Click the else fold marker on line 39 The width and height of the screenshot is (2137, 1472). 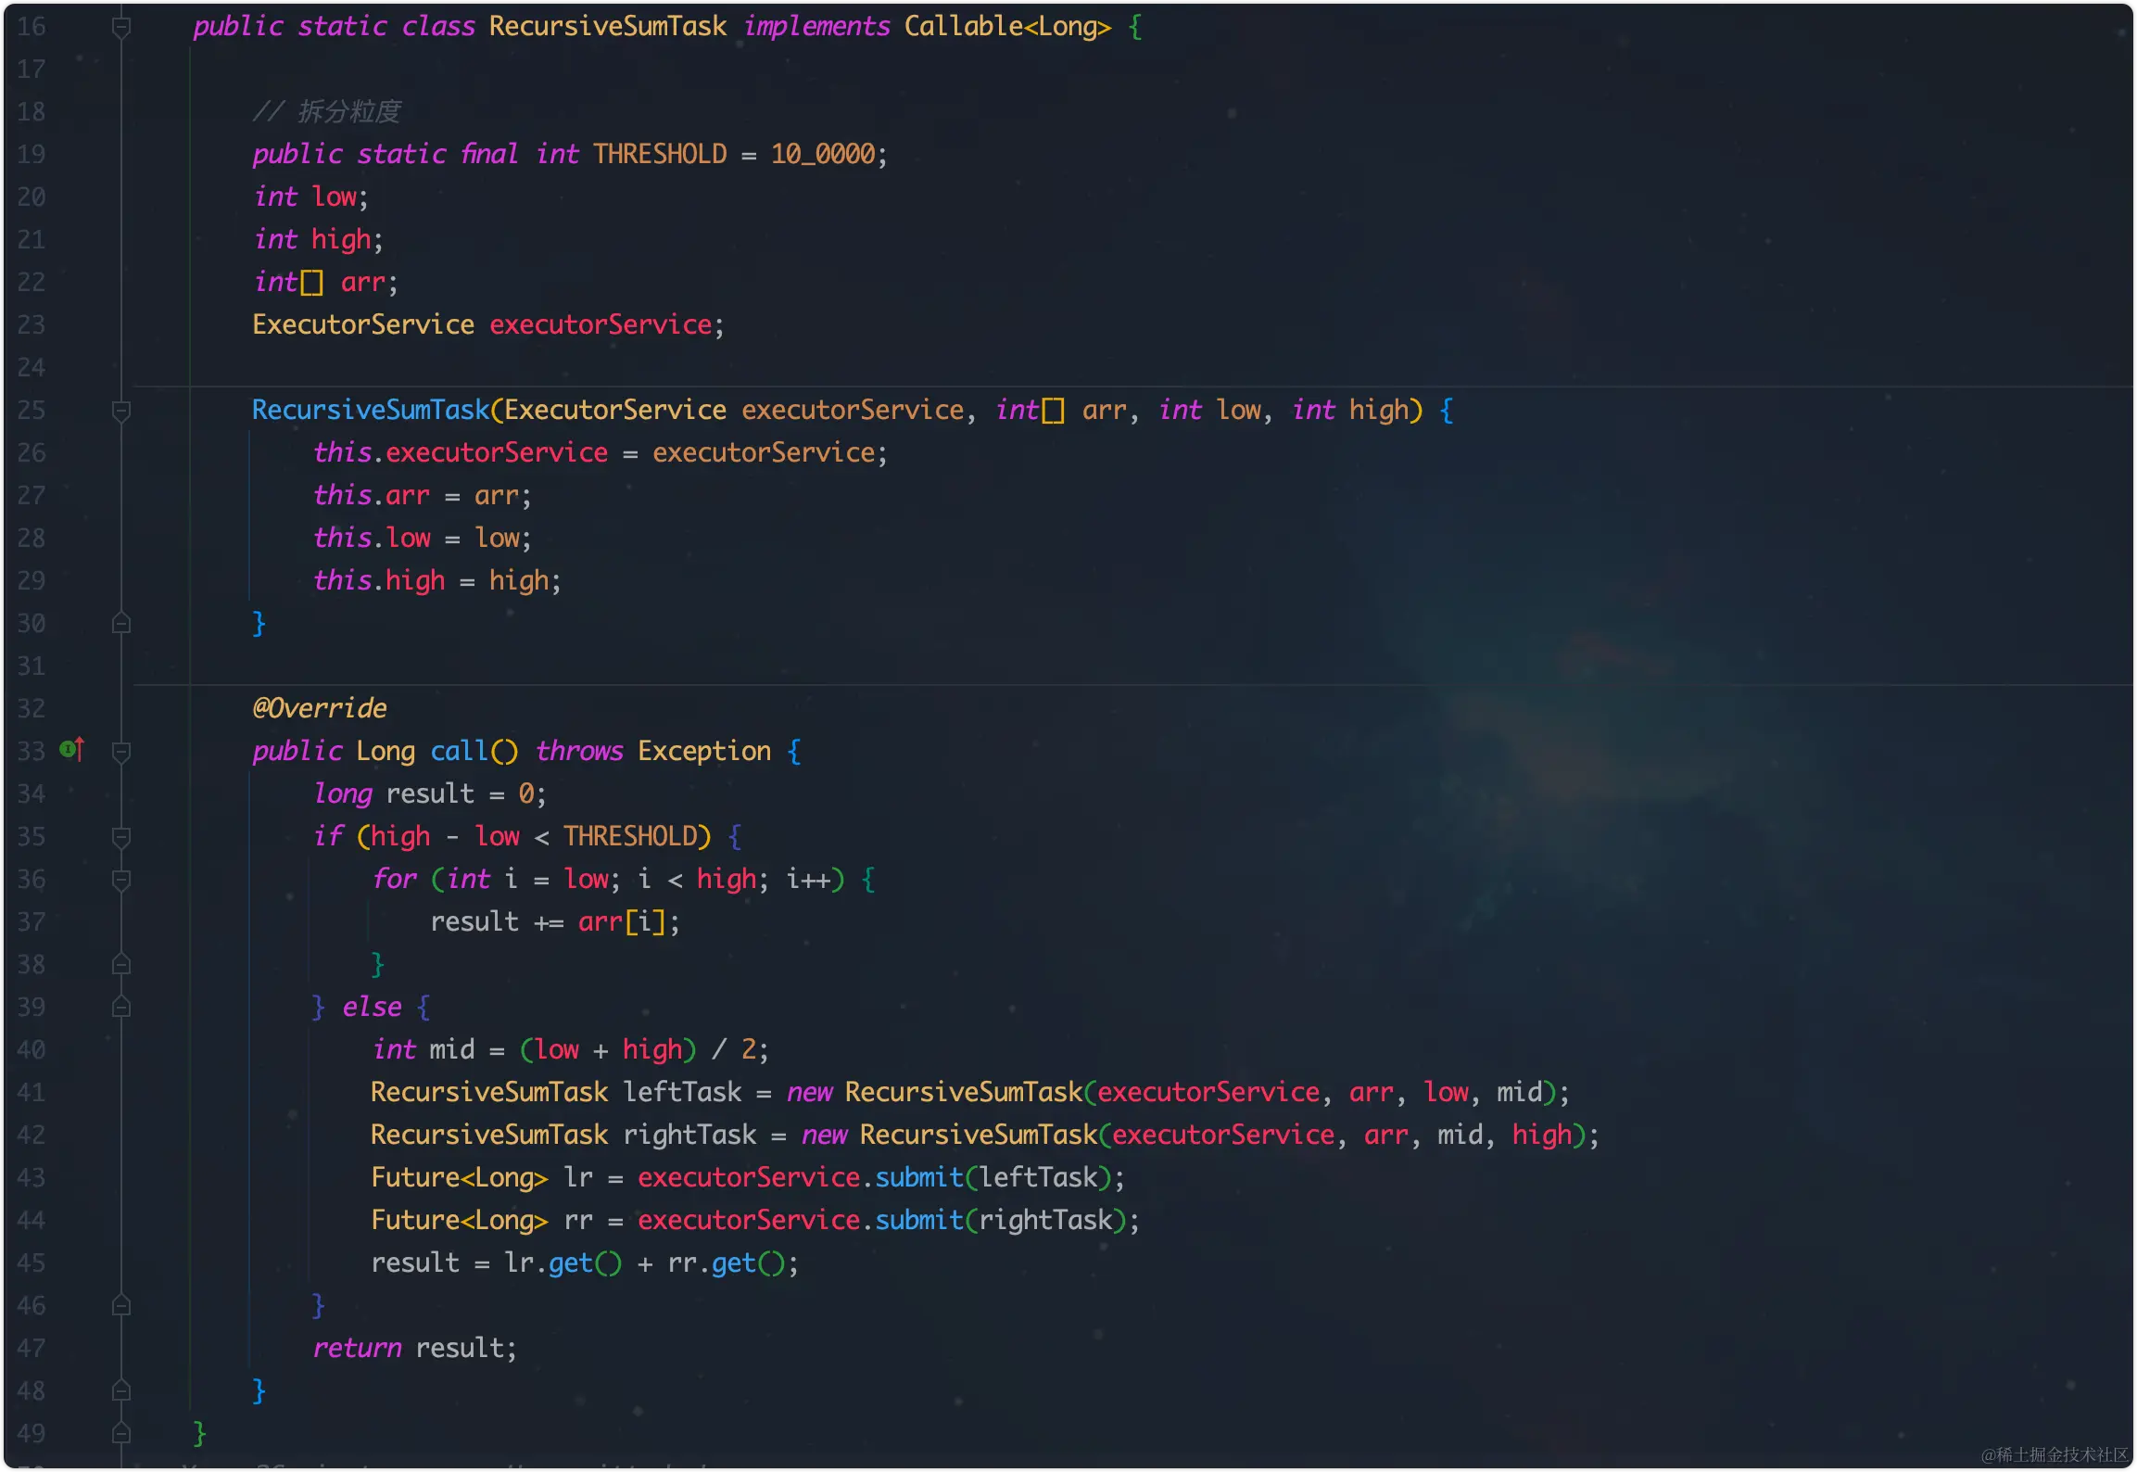click(x=120, y=1008)
